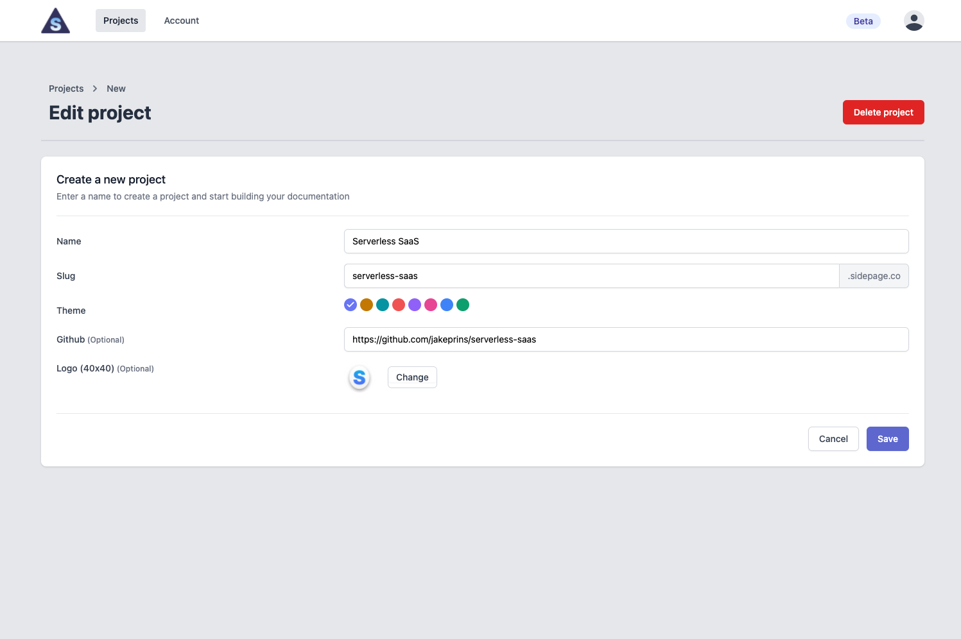Select the blue theme color
The height and width of the screenshot is (639, 961).
click(x=447, y=305)
